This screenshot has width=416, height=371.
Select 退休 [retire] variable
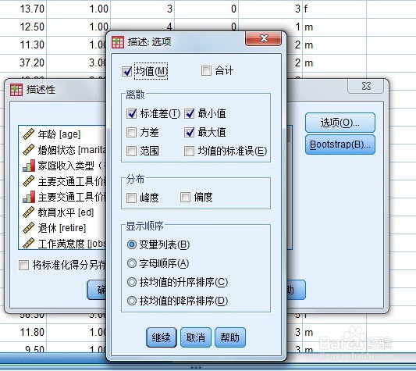coord(63,228)
